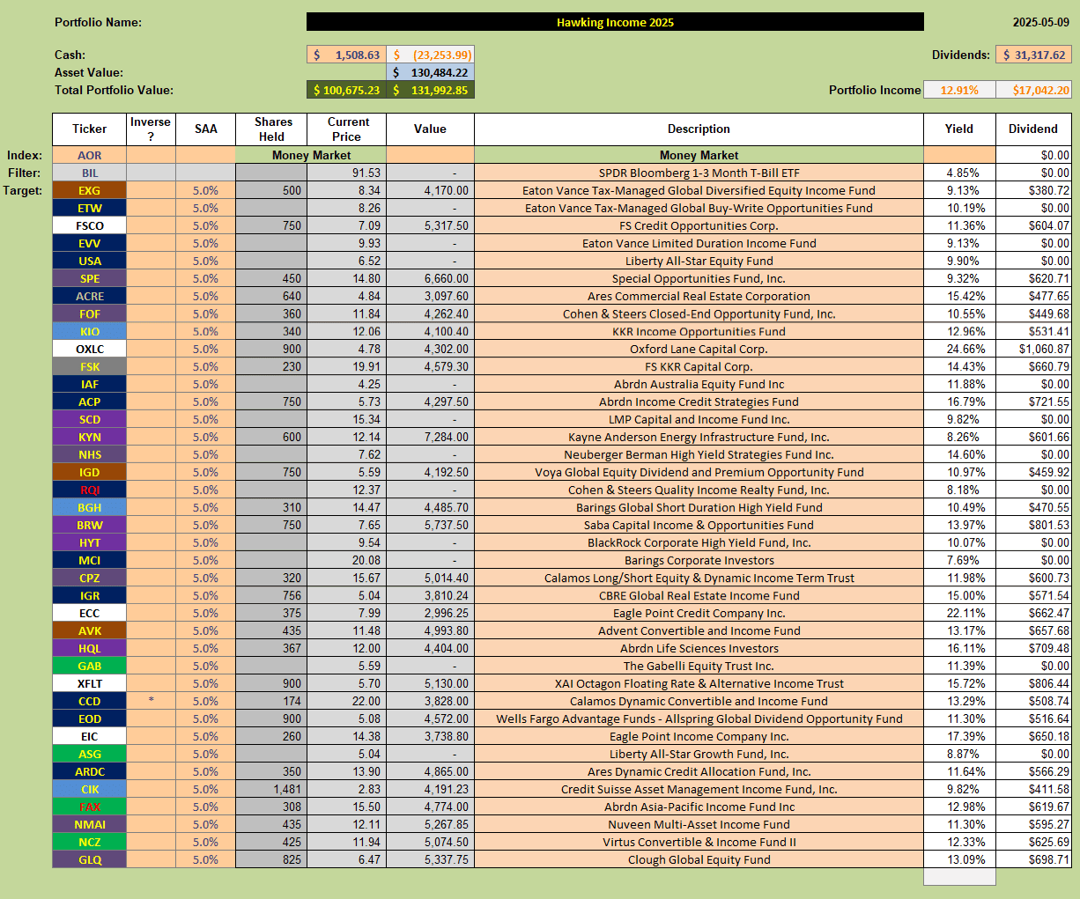Click the Money Market description header cell
Viewport: 1080px width, 899px height.
click(699, 155)
